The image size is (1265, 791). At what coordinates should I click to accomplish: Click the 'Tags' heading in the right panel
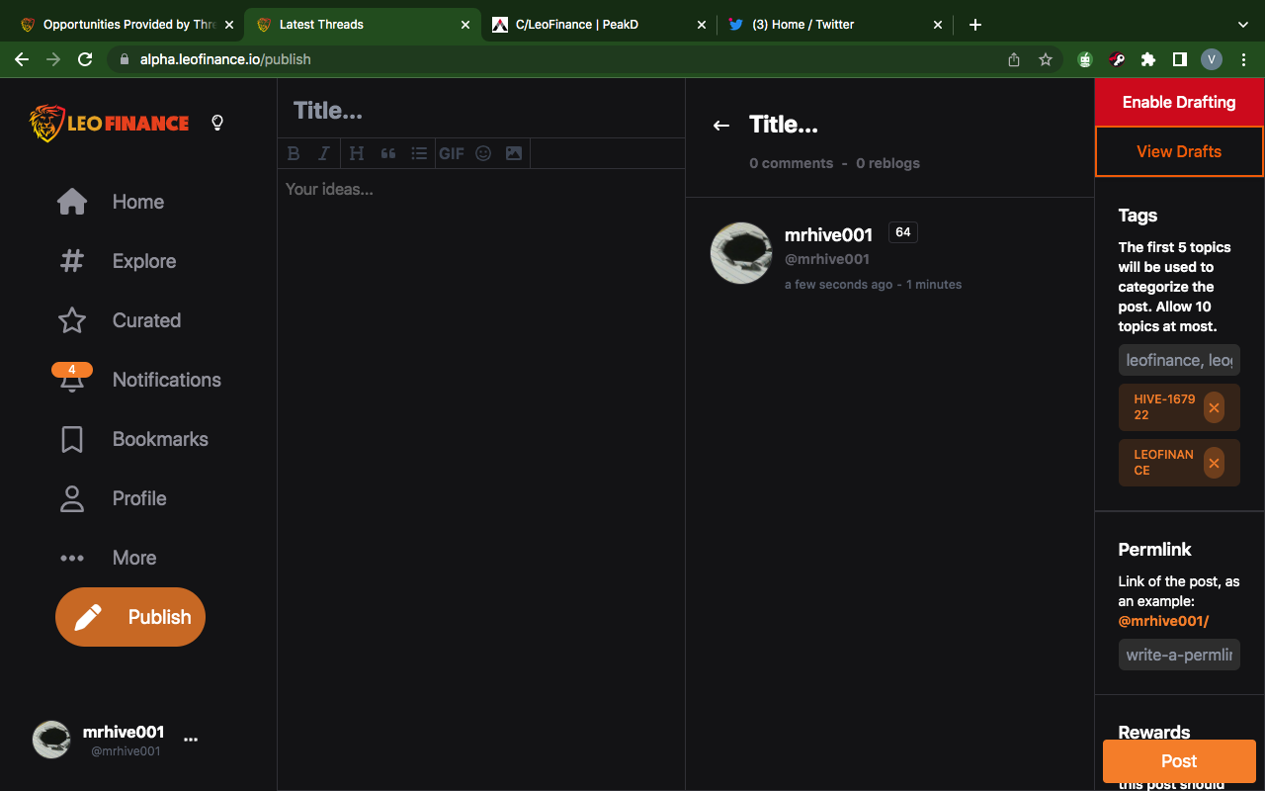1138,216
